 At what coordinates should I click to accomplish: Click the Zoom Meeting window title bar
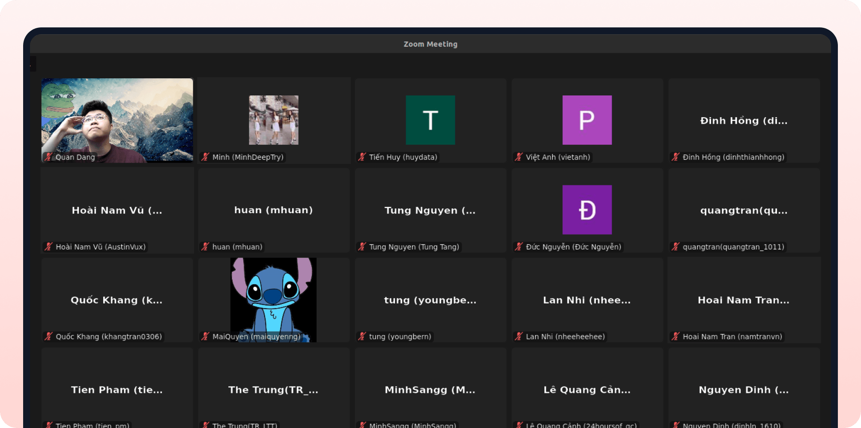point(430,44)
